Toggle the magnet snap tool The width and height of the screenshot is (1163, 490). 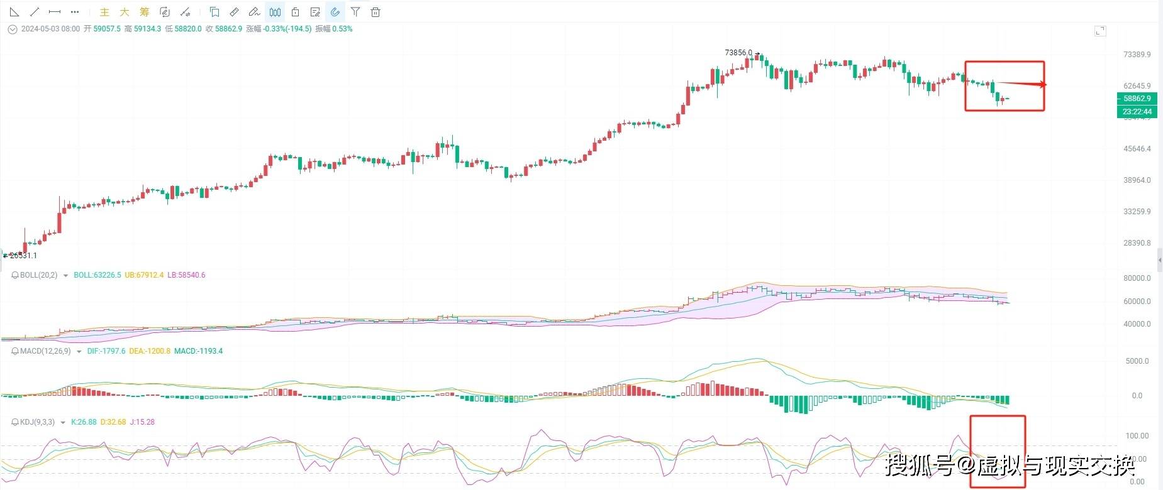coord(335,12)
